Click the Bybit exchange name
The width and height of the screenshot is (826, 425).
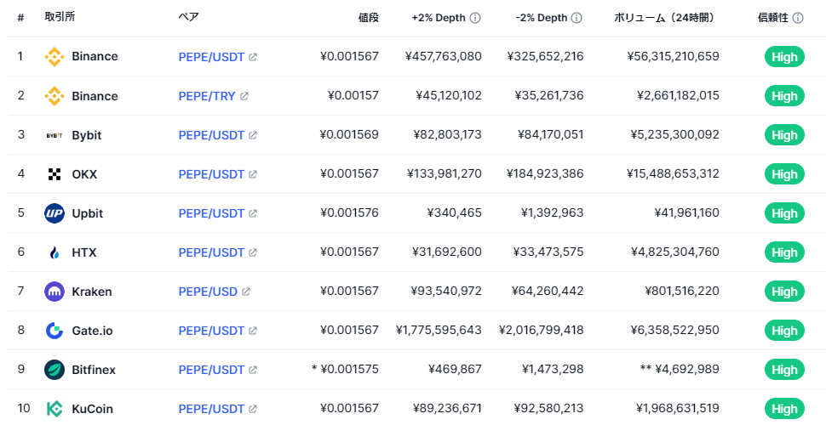(86, 135)
